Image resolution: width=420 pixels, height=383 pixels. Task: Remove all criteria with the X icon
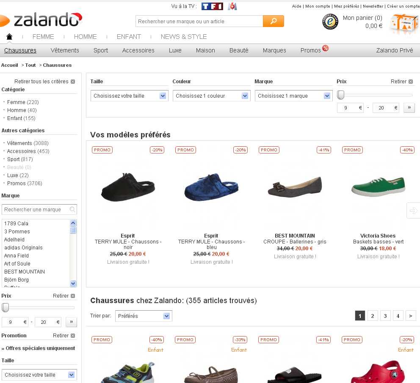73,82
